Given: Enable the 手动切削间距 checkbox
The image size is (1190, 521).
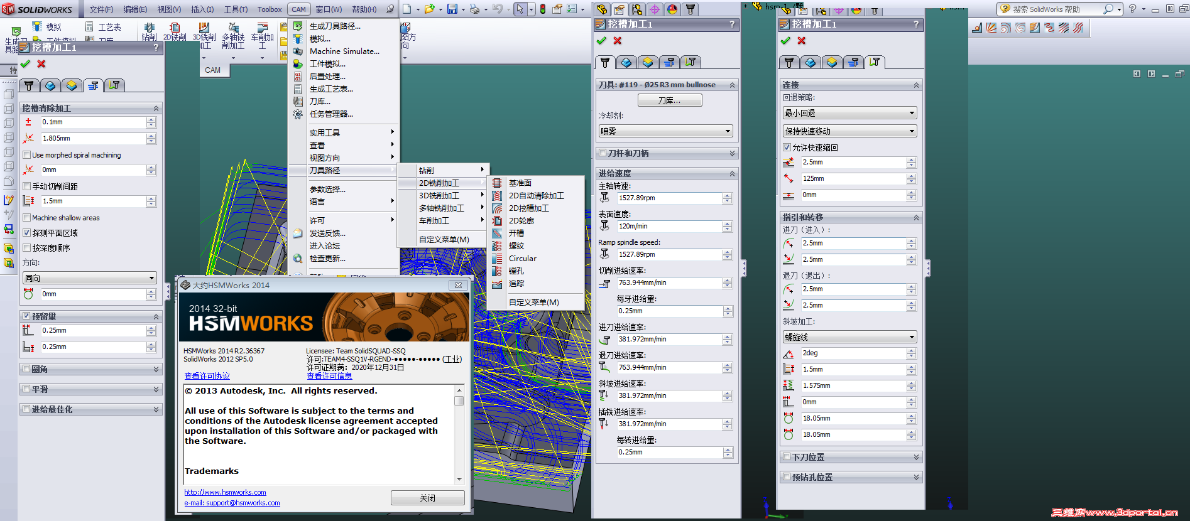Looking at the screenshot, I should [26, 186].
